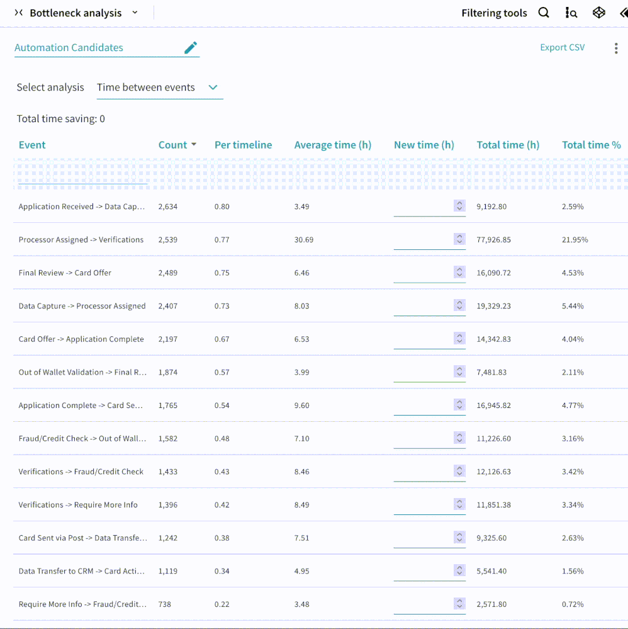628x629 pixels.
Task: Open the three-dot more options menu
Action: [615, 48]
